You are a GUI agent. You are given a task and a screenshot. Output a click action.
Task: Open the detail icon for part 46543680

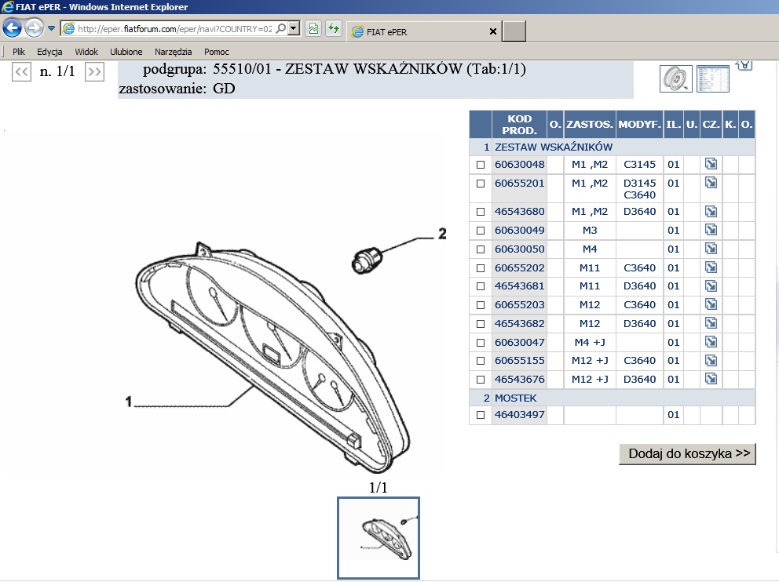pos(711,212)
